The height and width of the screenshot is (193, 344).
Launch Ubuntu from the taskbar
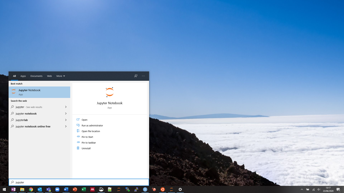[x=163, y=190]
